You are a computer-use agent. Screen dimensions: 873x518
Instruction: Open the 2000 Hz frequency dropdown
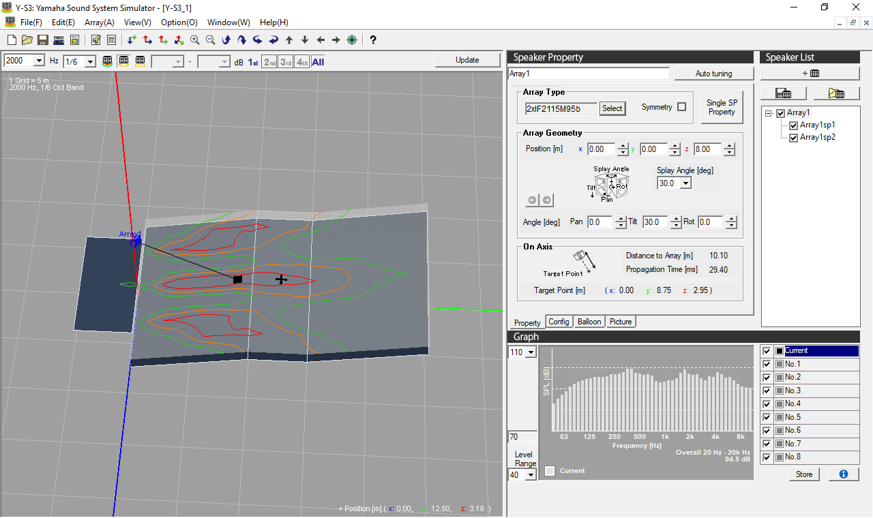pos(39,61)
